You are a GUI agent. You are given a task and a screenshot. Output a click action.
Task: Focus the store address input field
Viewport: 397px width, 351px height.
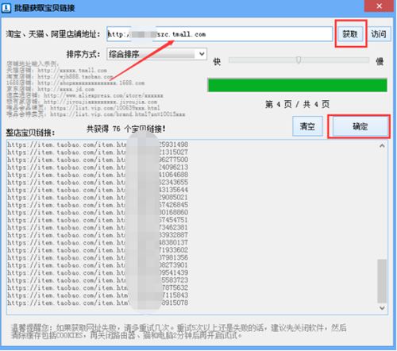point(220,34)
